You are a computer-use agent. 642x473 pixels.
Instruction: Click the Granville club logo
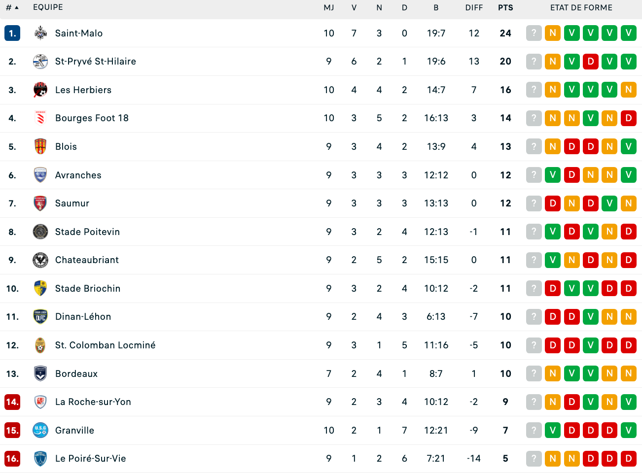click(x=40, y=430)
